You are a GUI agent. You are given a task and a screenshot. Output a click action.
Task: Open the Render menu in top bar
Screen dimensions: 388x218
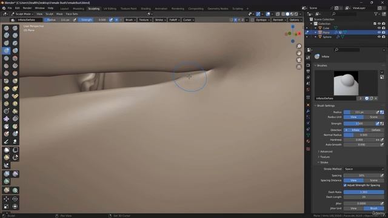point(27,8)
